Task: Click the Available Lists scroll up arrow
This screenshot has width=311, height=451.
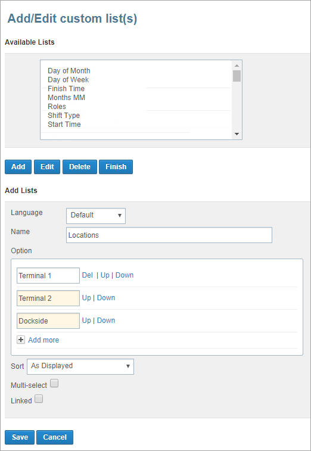Action: click(x=237, y=66)
